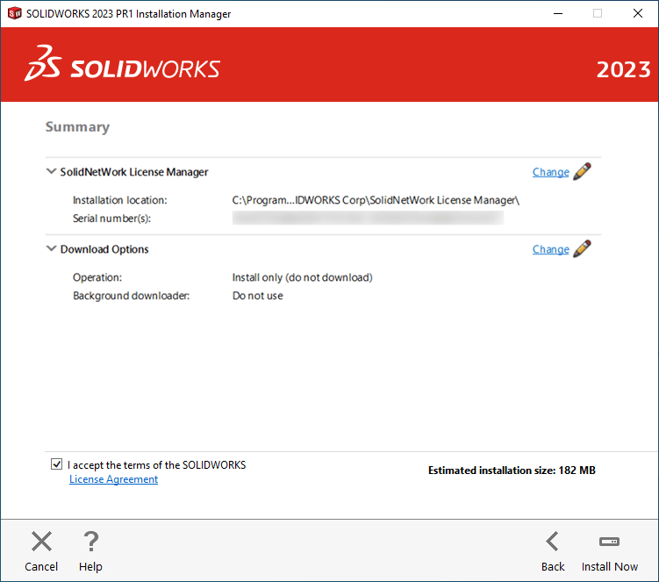This screenshot has height=582, width=659.
Task: Click 'Estimated installation size: 182 MB' text
Action: pyautogui.click(x=512, y=471)
